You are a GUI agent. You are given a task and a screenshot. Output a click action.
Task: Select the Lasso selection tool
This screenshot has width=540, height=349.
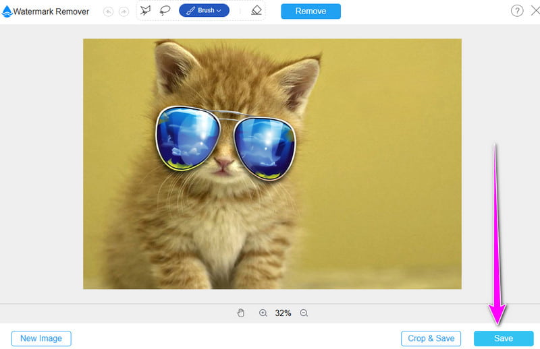164,11
